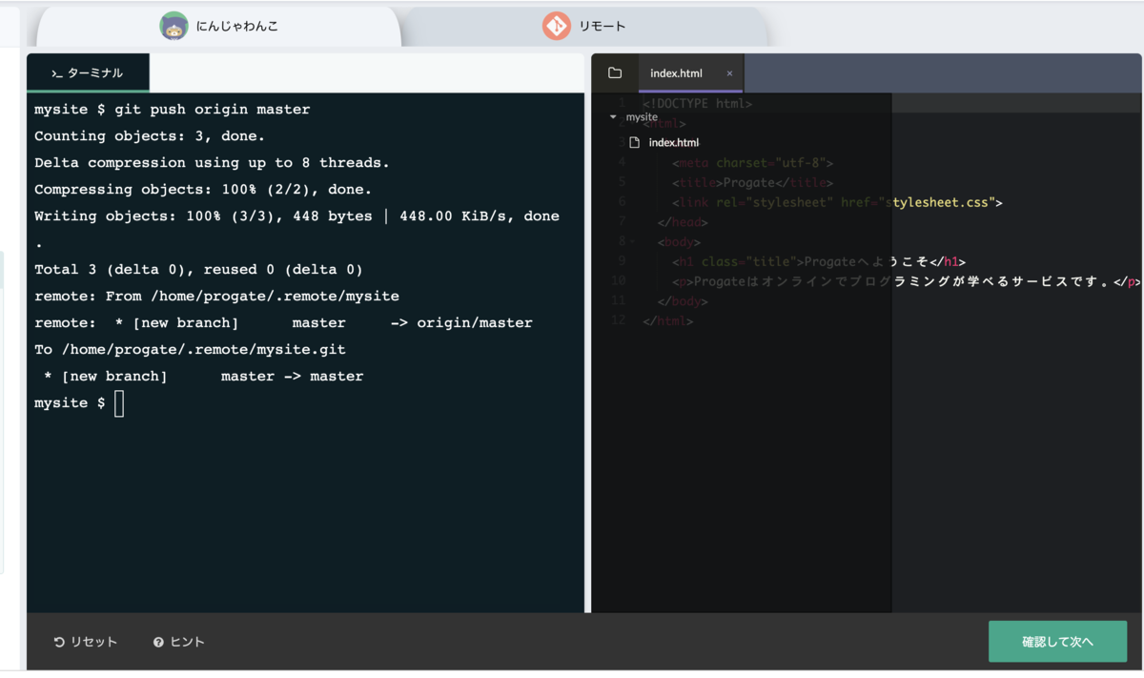Screen dimensions: 1144x678
Task: Click the terminal prompt icon on ターミナル tab
Action: (57, 73)
